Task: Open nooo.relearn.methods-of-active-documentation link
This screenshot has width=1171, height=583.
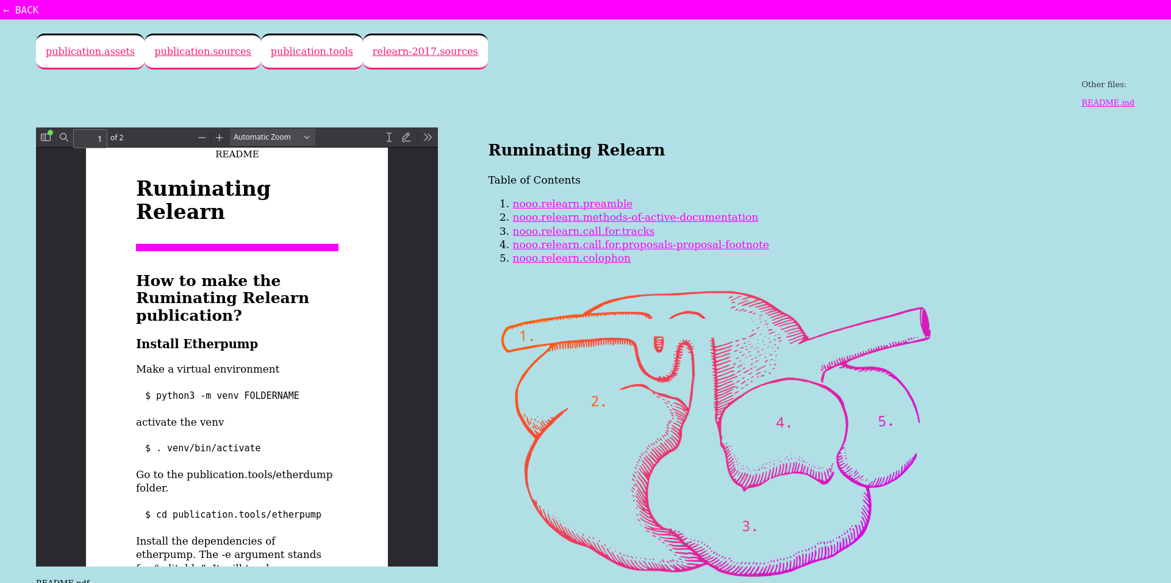Action: (635, 217)
